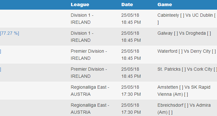Select the Cabinteely Vs UC Dublin game
The width and height of the screenshot is (217, 116).
187,19
